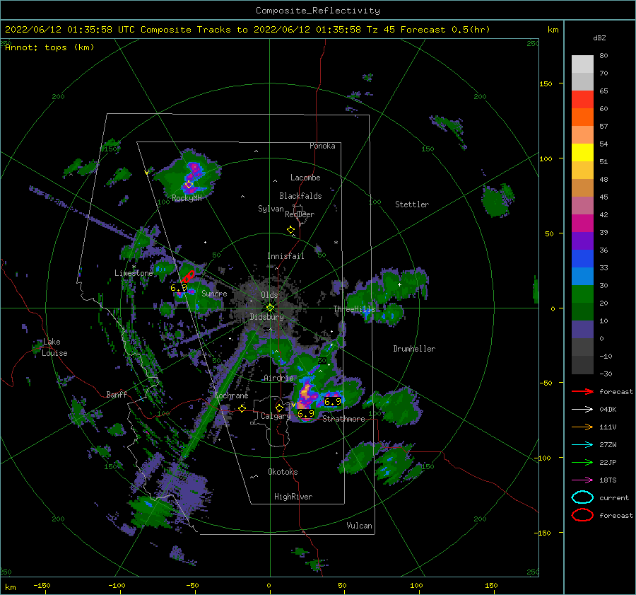Click the green 22JP arrow legend icon
The height and width of the screenshot is (595, 636).
[x=582, y=462]
